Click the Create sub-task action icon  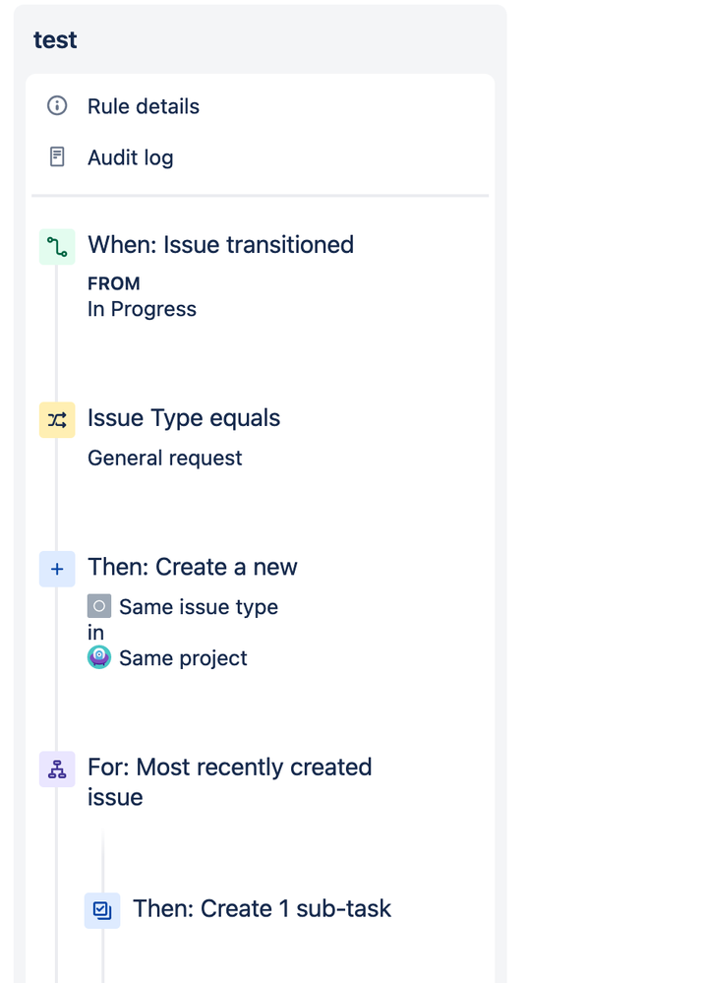tap(102, 910)
